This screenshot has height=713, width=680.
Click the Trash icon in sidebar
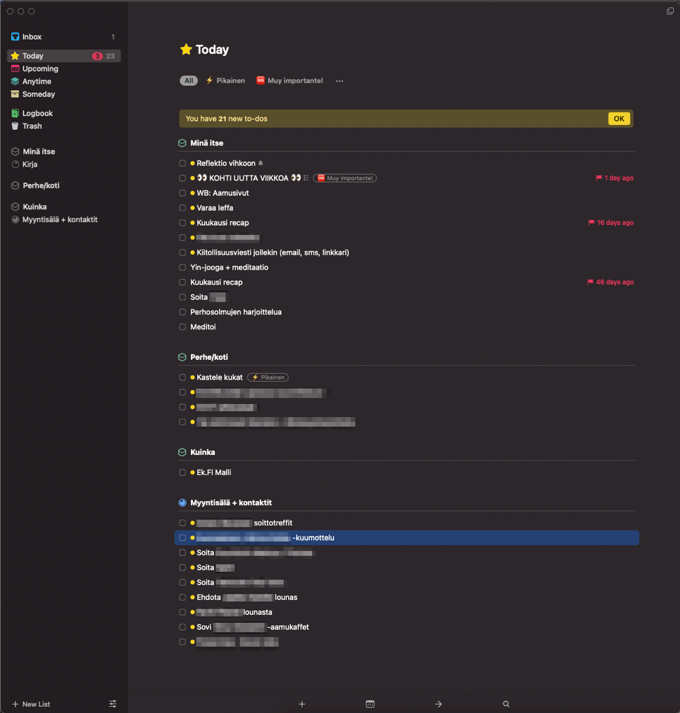tap(15, 126)
